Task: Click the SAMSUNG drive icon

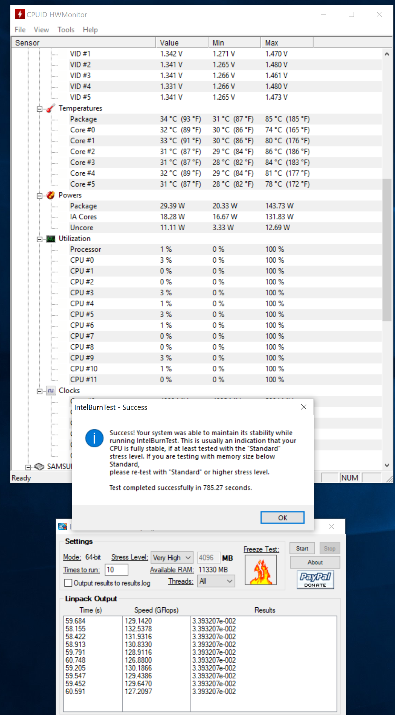Action: click(x=39, y=466)
